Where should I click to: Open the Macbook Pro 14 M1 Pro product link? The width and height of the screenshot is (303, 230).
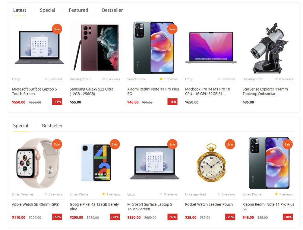(207, 91)
